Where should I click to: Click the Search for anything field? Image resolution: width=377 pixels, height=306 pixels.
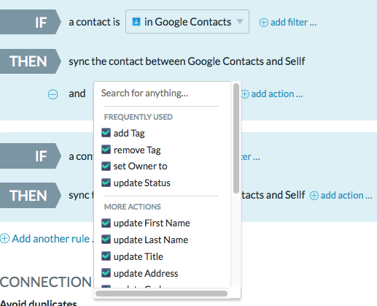tap(161, 93)
